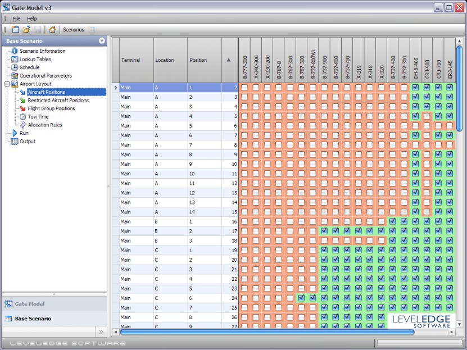Click the Home toolbar icon
Screen dimensions: 467x350
(x=52, y=29)
